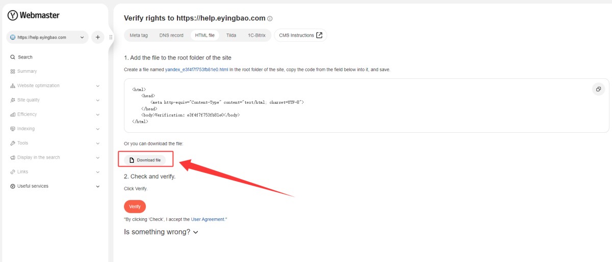
Task: Expand Website optimization chevron
Action: click(97, 86)
